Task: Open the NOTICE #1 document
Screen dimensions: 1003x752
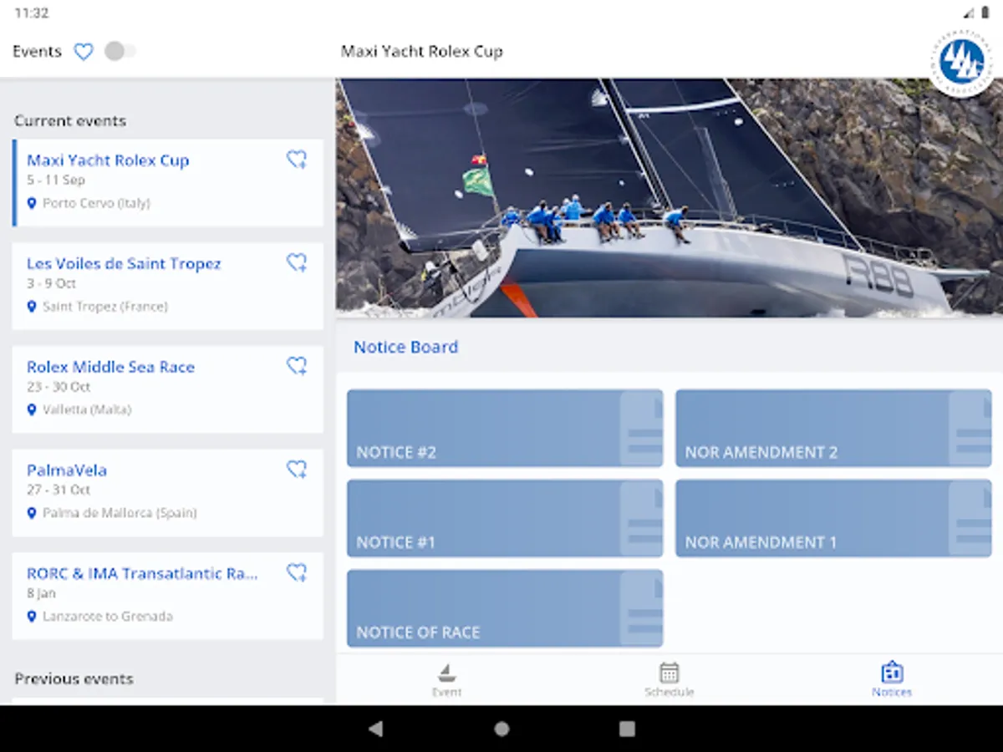Action: coord(505,518)
